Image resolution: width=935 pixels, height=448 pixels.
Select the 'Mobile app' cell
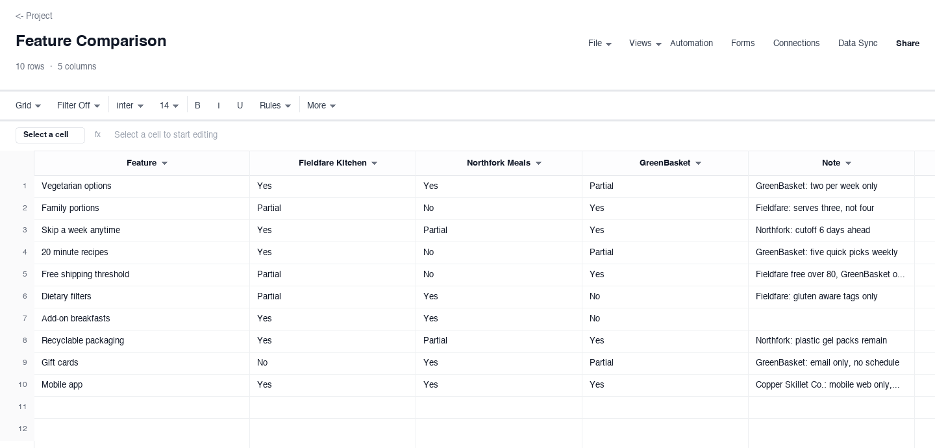[142, 385]
